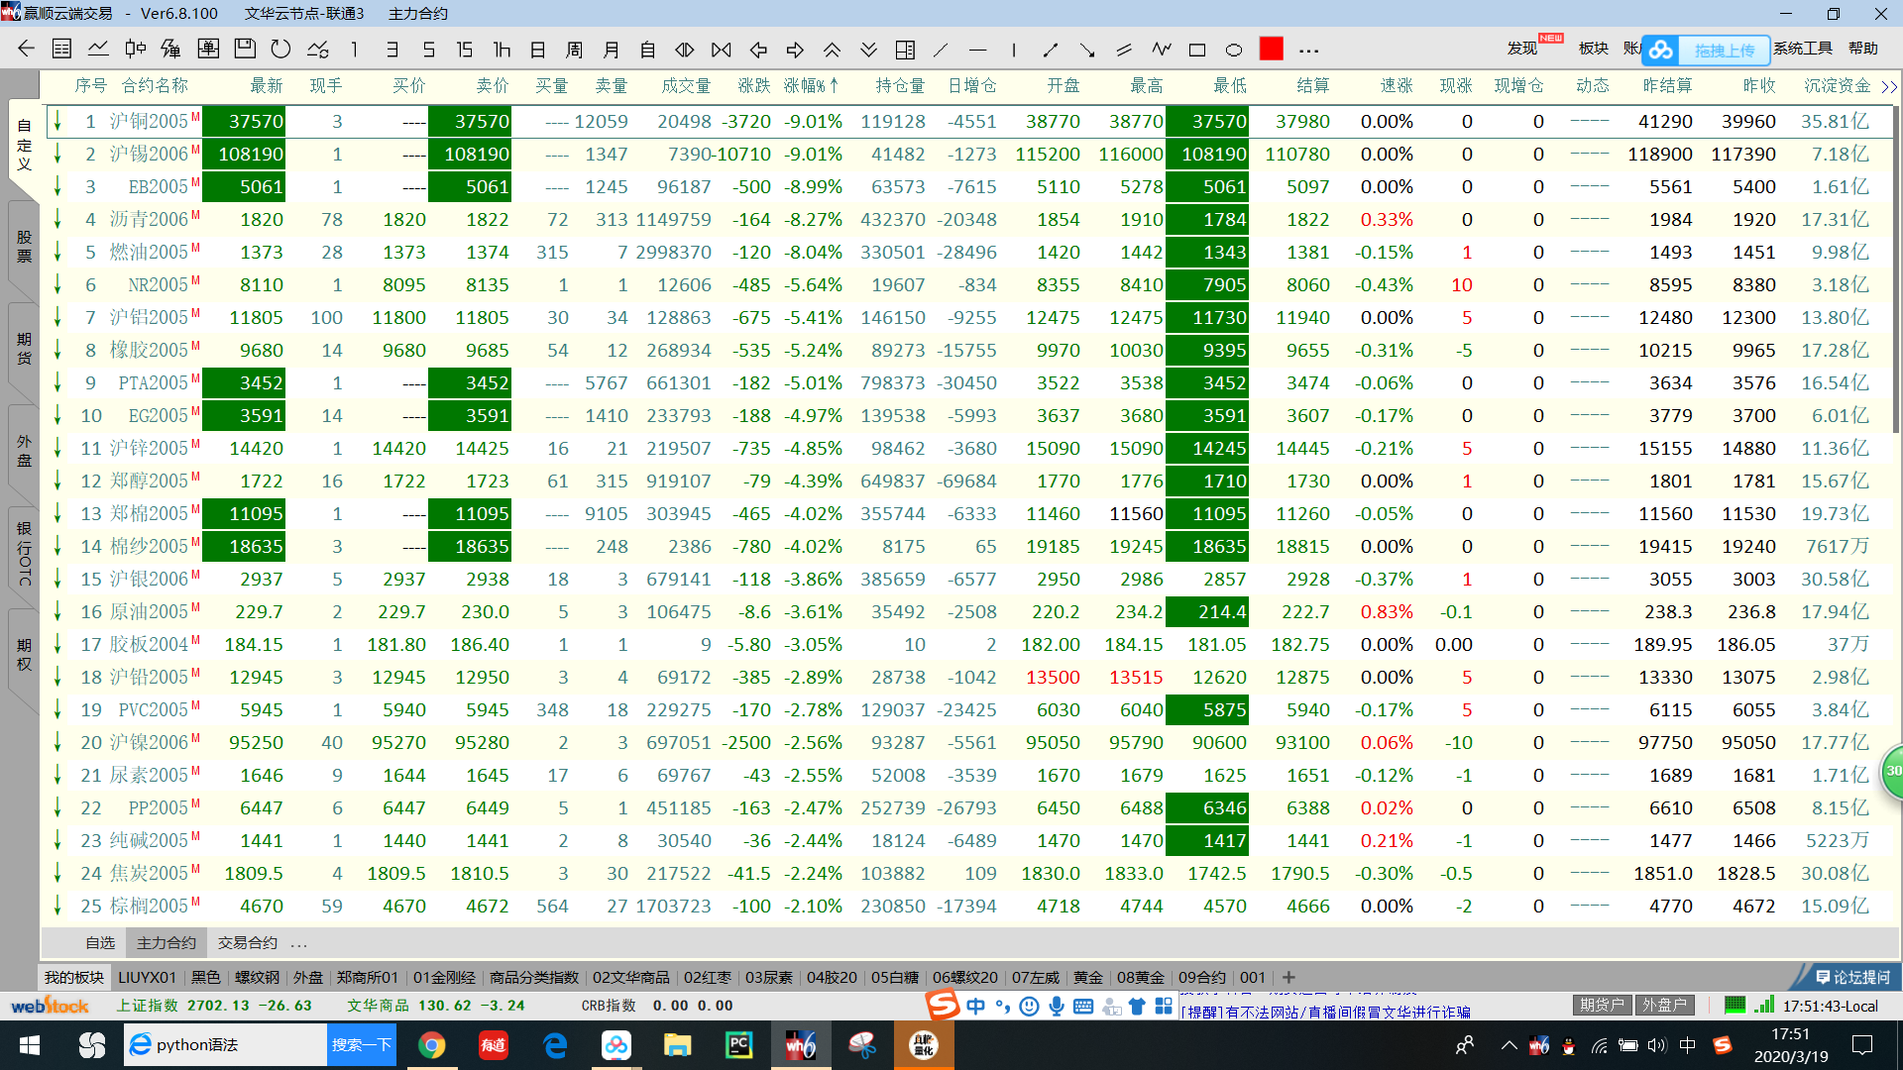1903x1070 pixels.
Task: Open the toolbar more options ellipsis
Action: click(x=1308, y=50)
